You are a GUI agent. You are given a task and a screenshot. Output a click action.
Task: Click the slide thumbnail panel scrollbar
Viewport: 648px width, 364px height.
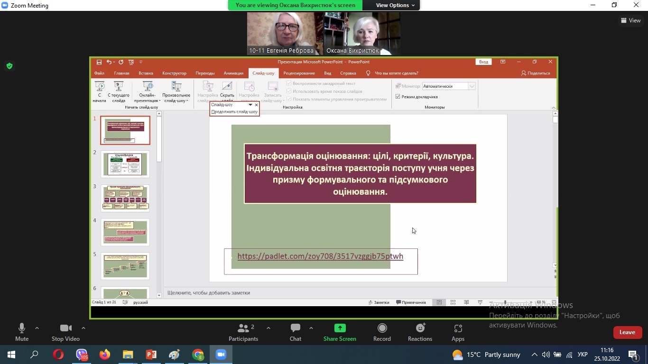click(159, 137)
